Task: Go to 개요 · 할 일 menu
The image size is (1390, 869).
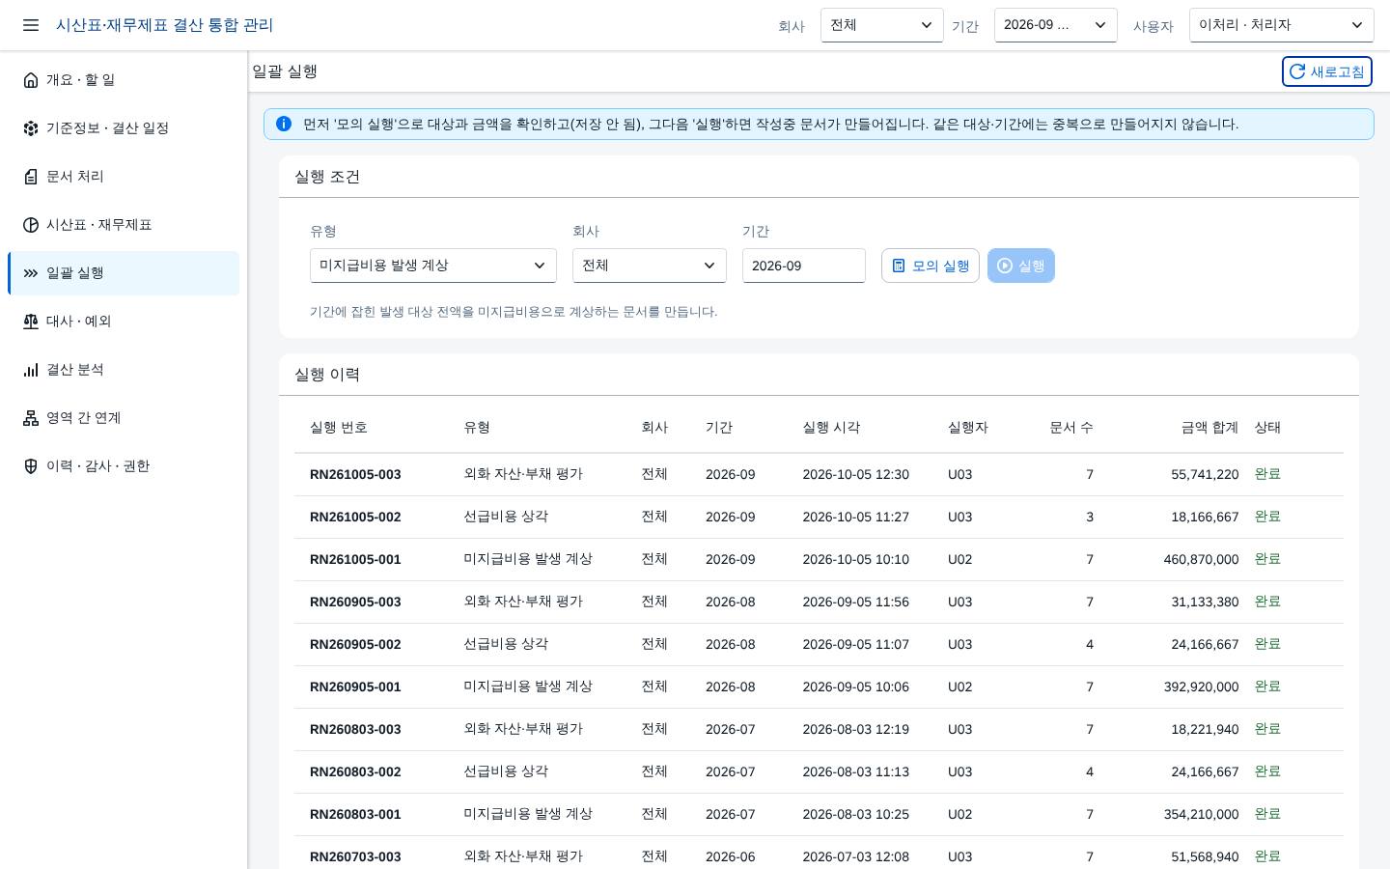Action: click(x=124, y=80)
